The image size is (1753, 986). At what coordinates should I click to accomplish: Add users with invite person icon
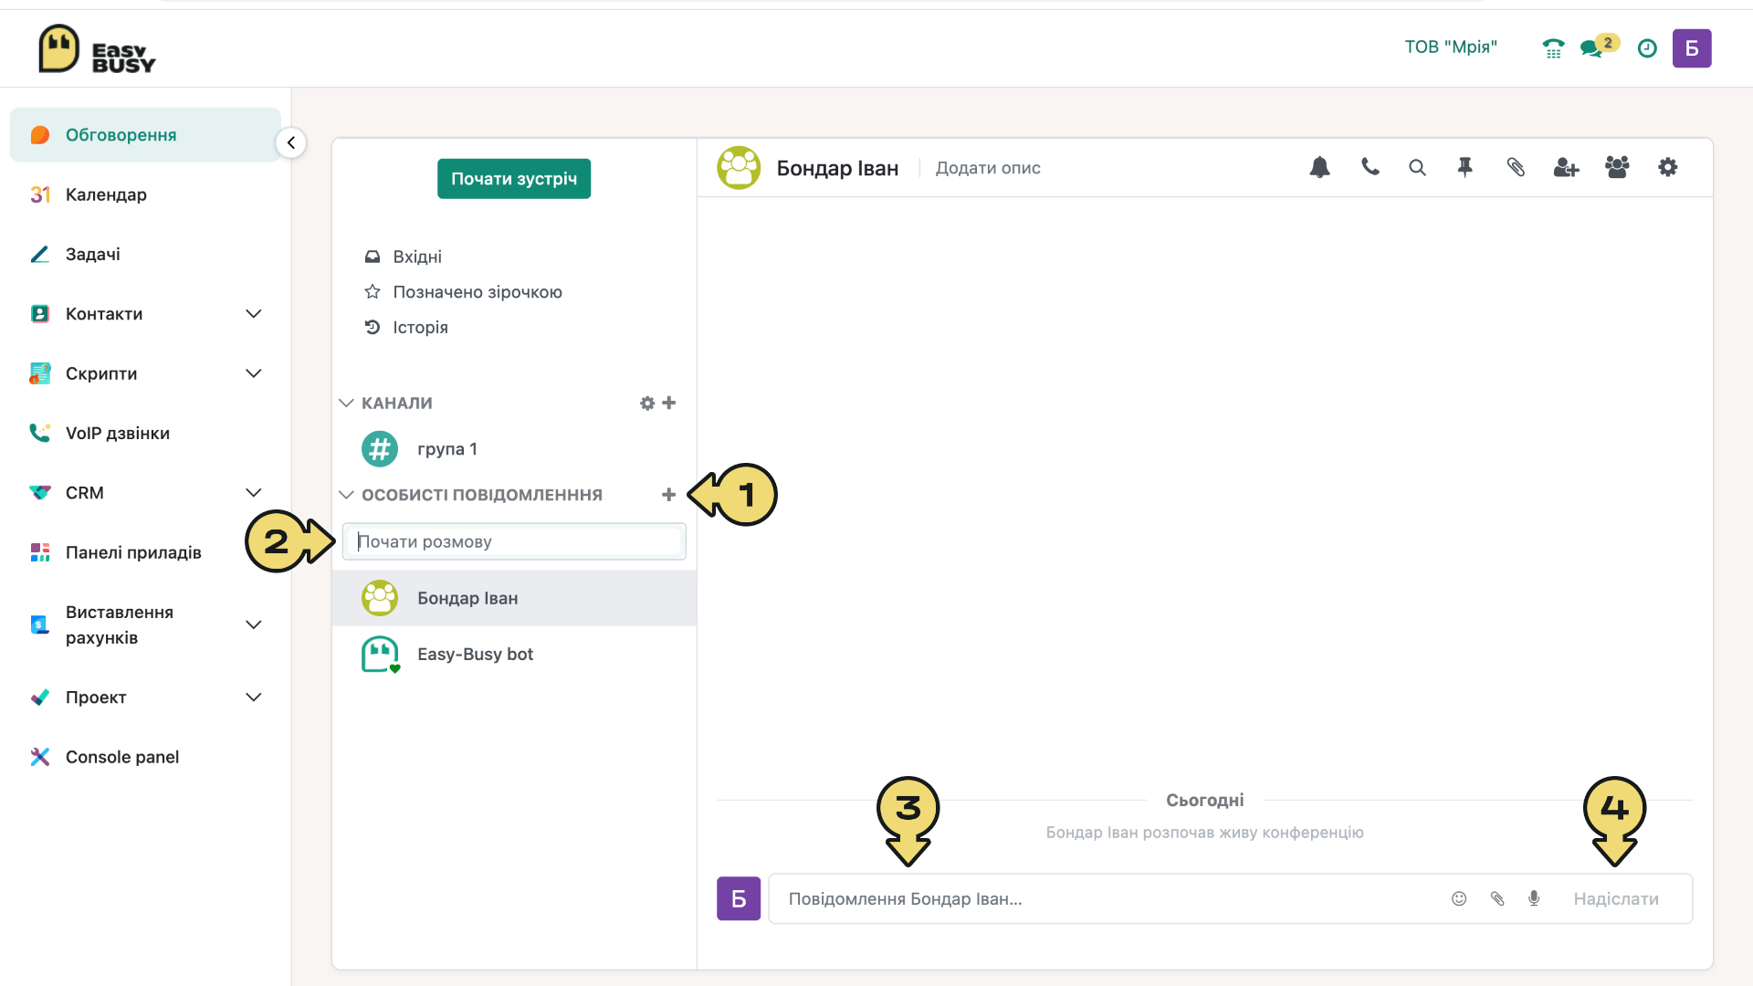pyautogui.click(x=1566, y=167)
